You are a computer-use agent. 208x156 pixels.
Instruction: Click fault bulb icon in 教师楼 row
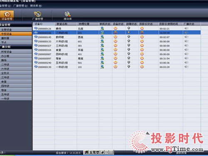[x=129, y=37]
